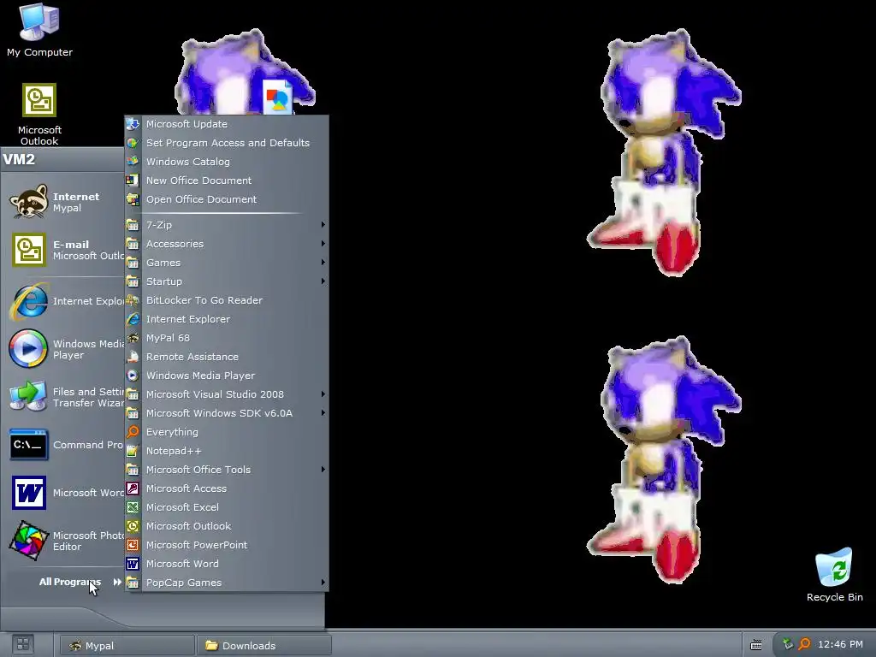Image resolution: width=876 pixels, height=657 pixels.
Task: Click the Microsoft Update icon
Action: tap(133, 124)
